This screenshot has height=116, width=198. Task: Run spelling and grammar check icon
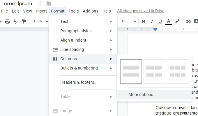click(15, 22)
